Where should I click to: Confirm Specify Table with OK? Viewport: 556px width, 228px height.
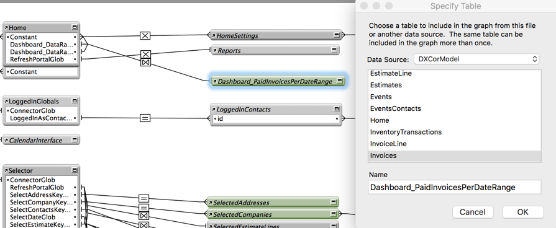(522, 212)
